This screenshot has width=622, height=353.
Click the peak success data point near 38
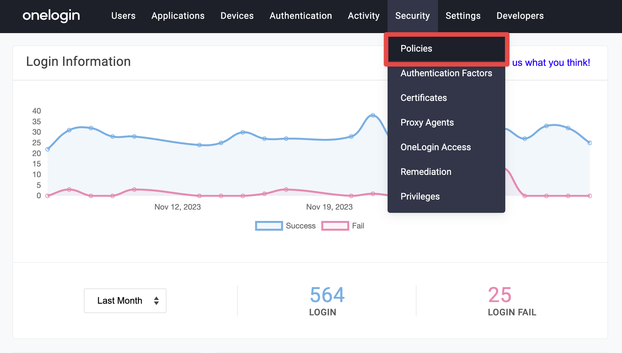[373, 116]
